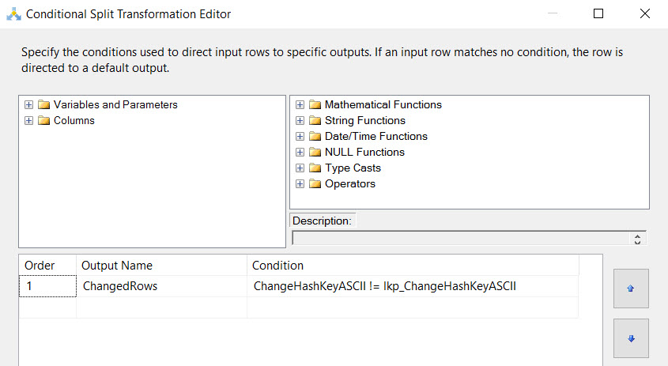Select the String Functions label

click(365, 120)
